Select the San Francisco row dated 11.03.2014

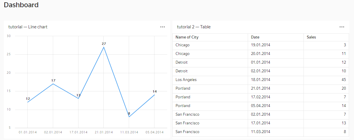(x=187, y=132)
